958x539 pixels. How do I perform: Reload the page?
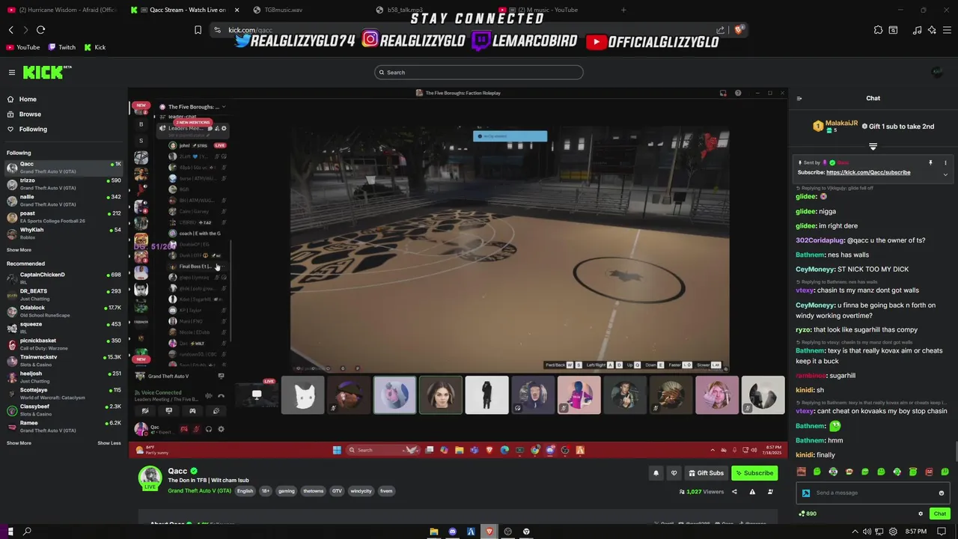click(x=40, y=30)
